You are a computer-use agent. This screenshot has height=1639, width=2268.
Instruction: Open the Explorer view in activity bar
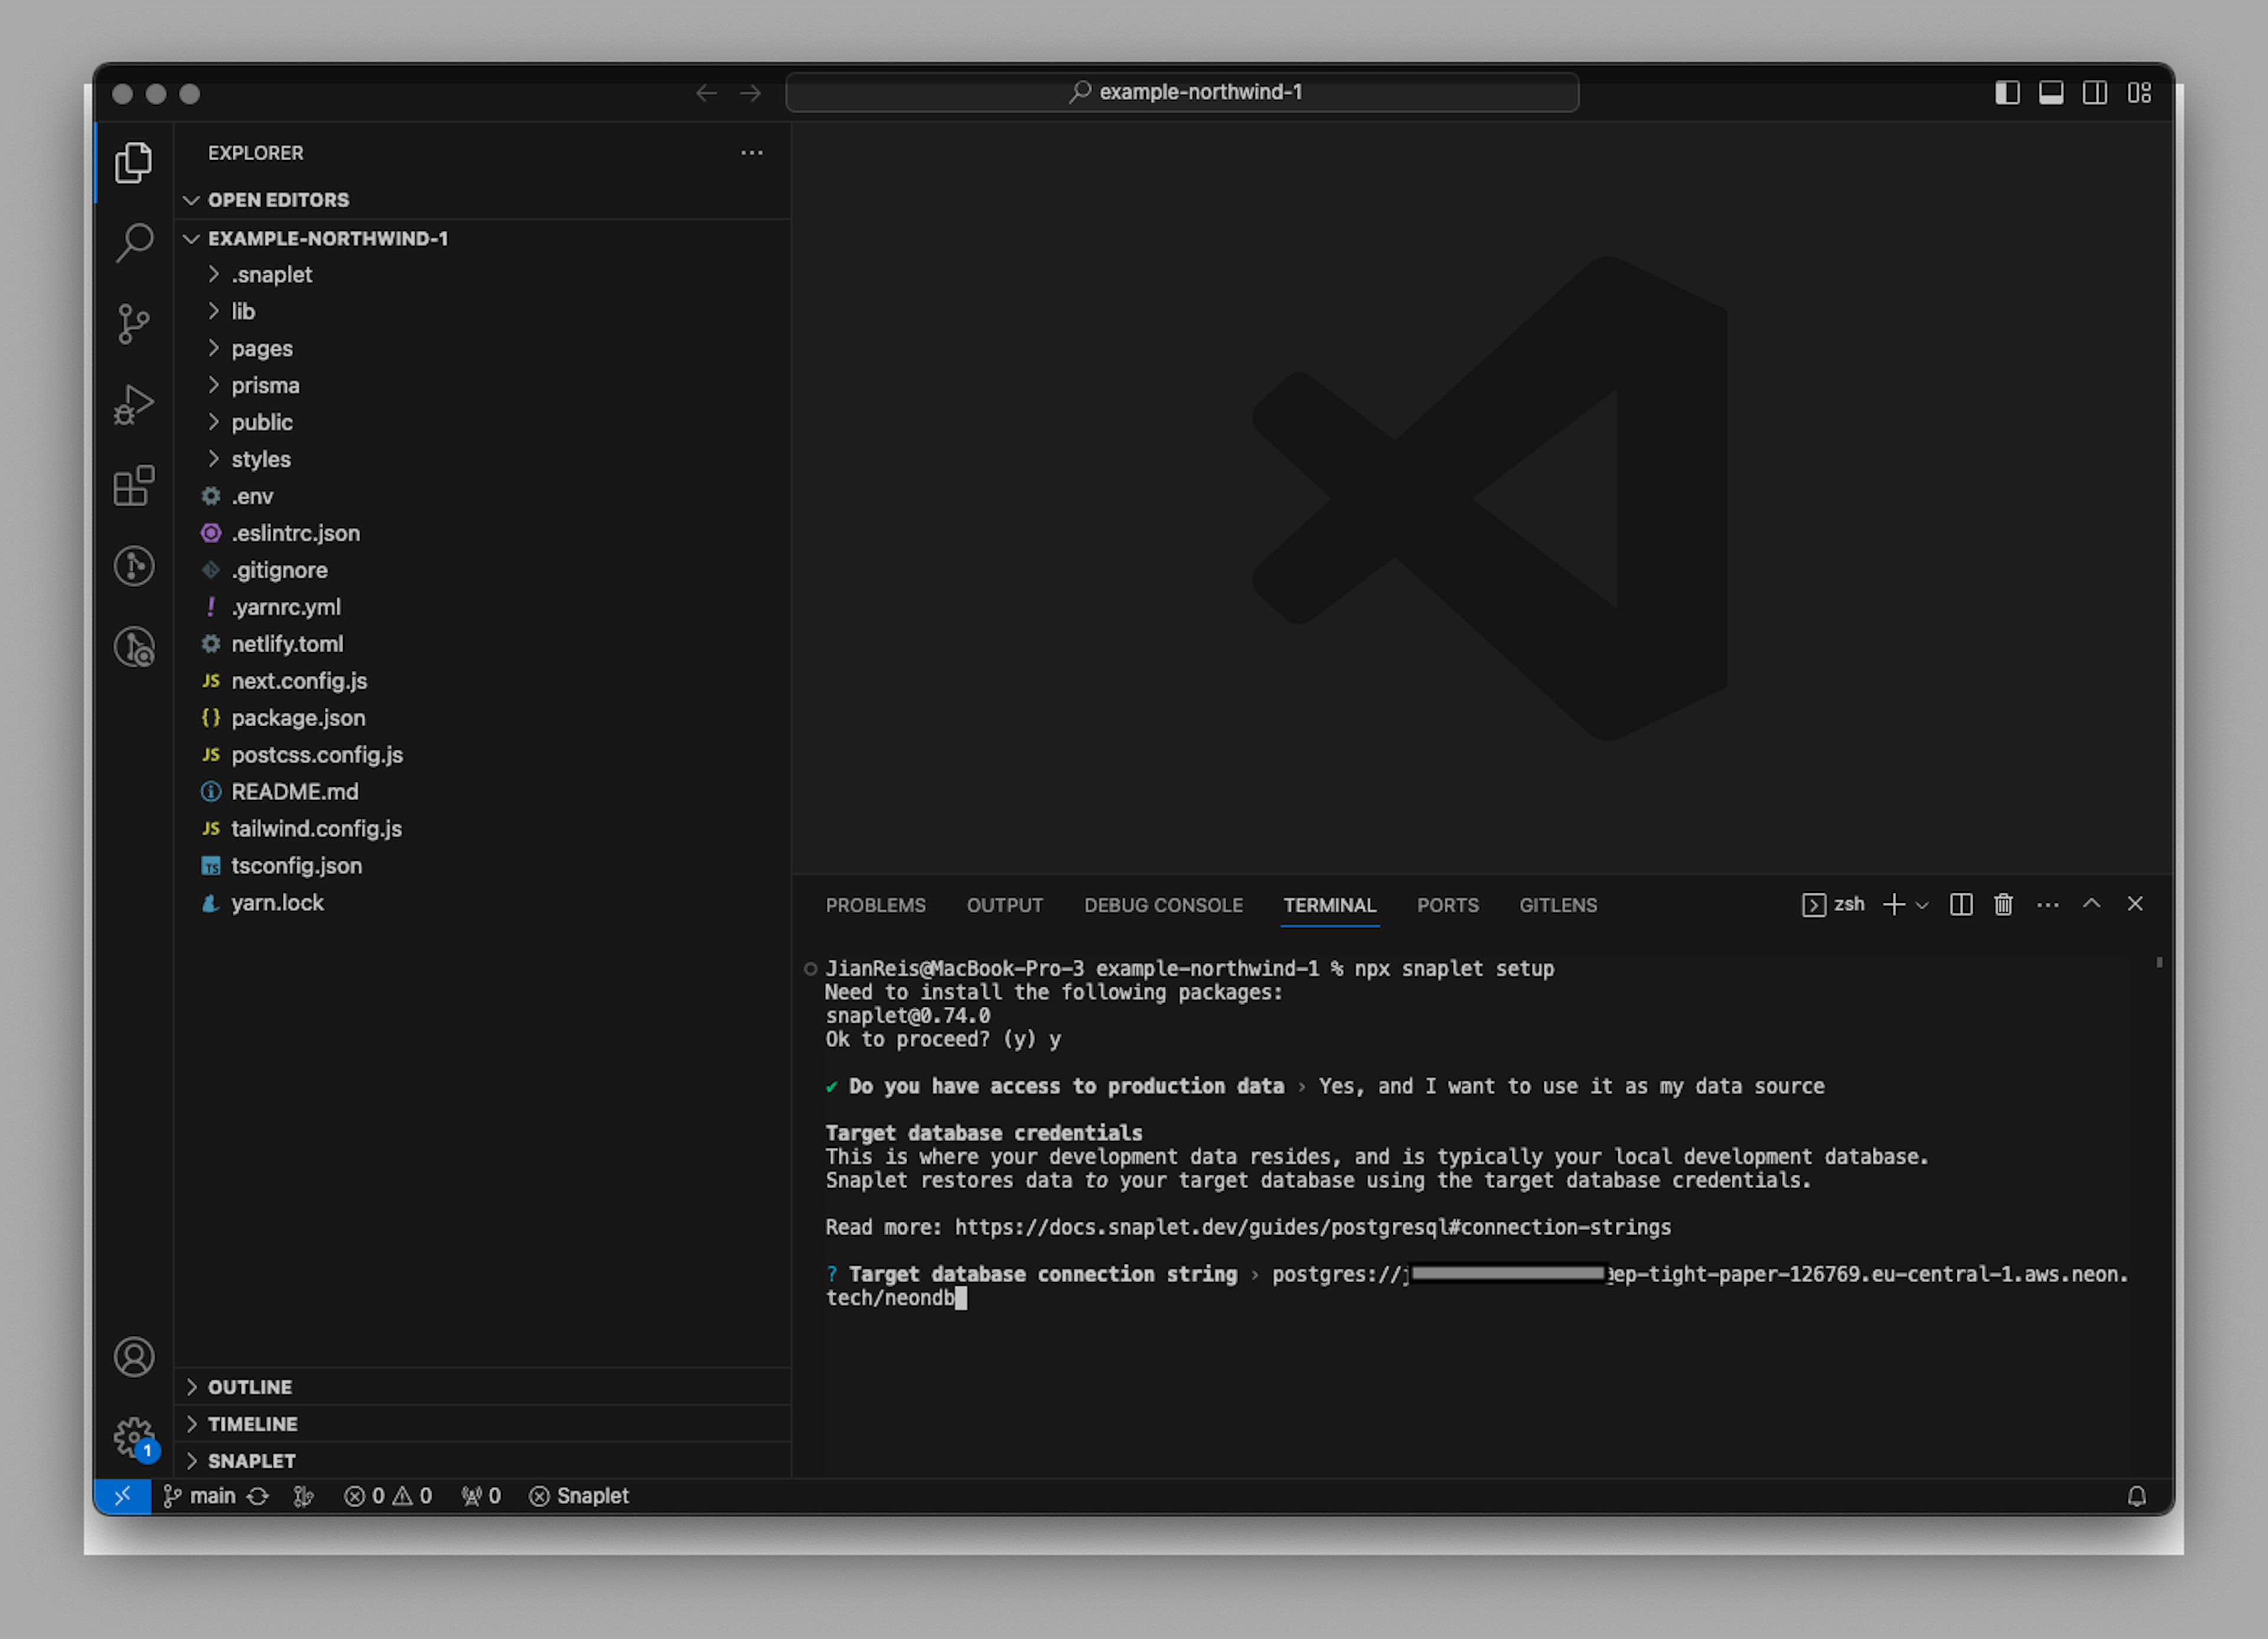pyautogui.click(x=133, y=162)
